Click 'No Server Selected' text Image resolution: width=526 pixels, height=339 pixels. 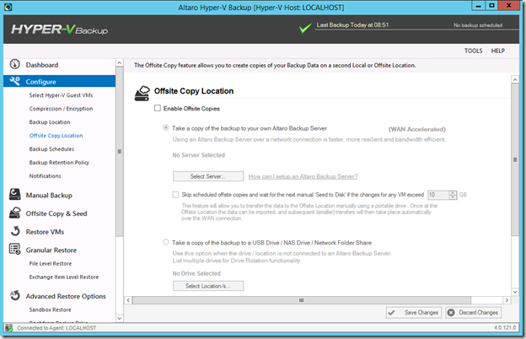pyautogui.click(x=199, y=155)
